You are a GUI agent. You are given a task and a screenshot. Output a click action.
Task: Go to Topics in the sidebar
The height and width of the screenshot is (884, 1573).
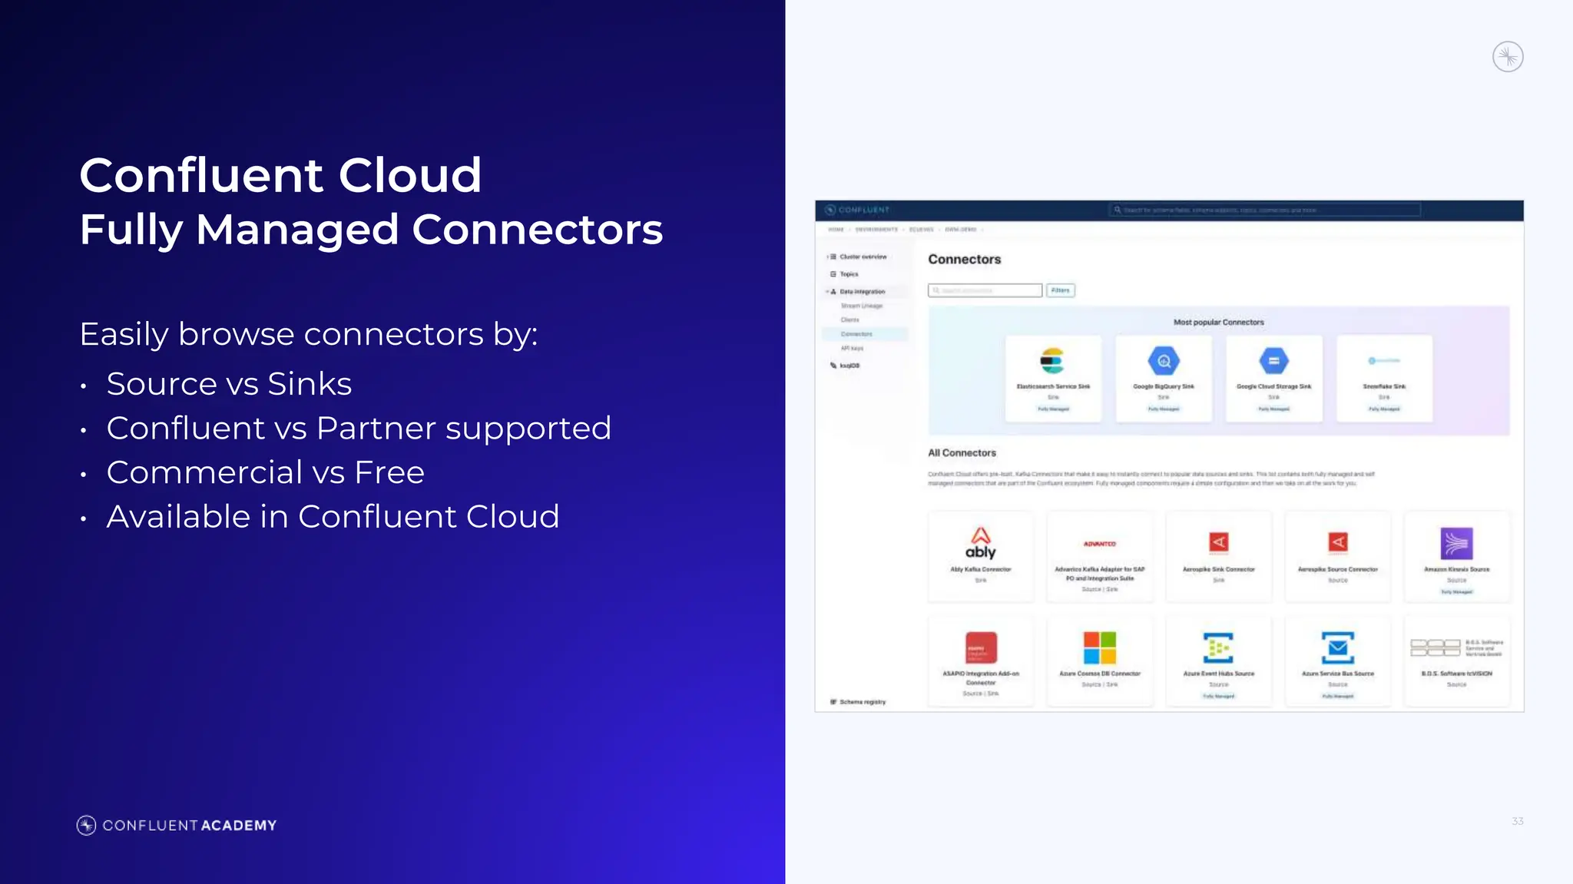(x=849, y=274)
